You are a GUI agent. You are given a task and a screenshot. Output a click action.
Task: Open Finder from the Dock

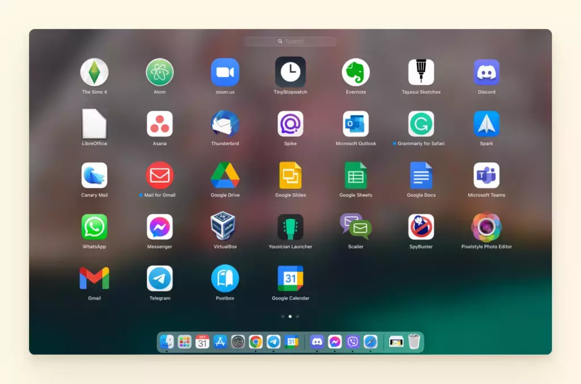click(167, 342)
